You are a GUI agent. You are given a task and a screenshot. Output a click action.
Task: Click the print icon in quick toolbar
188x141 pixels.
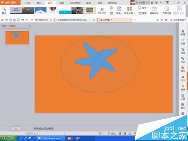[14, 20]
